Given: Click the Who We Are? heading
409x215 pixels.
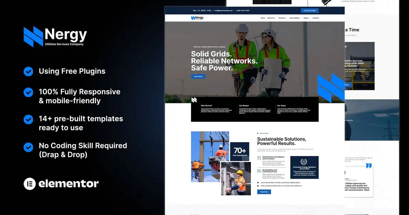Looking at the screenshot, I should [x=207, y=106].
